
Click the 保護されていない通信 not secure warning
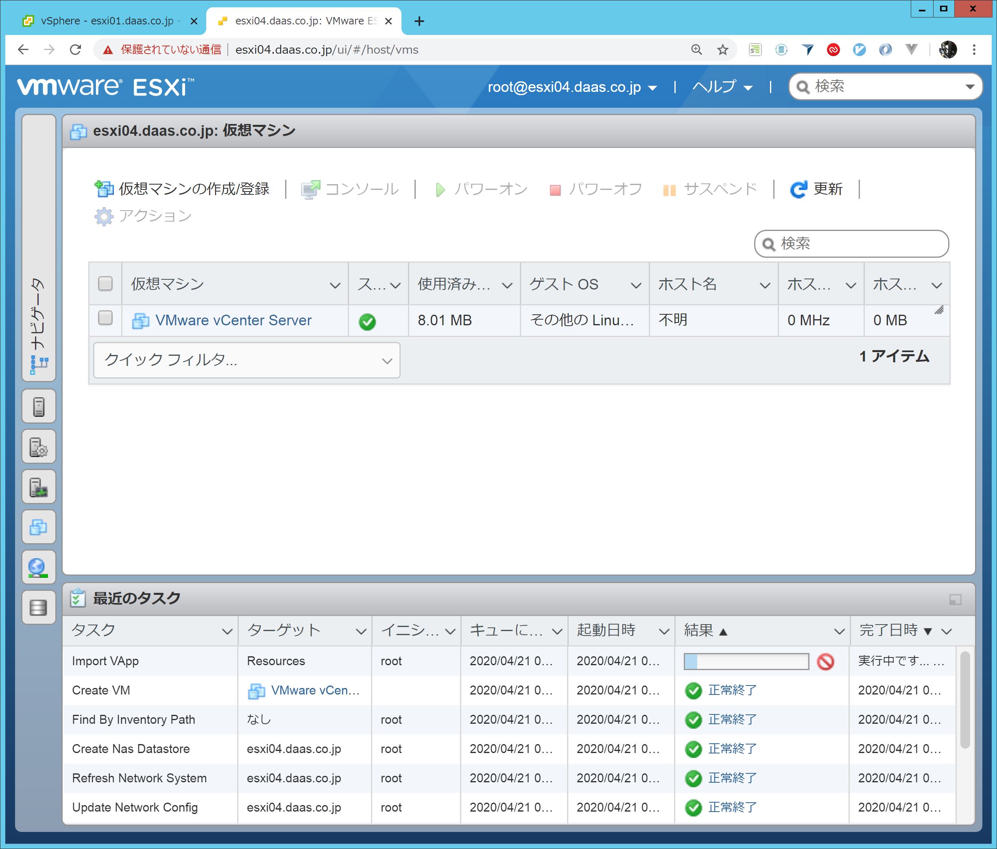click(x=161, y=50)
